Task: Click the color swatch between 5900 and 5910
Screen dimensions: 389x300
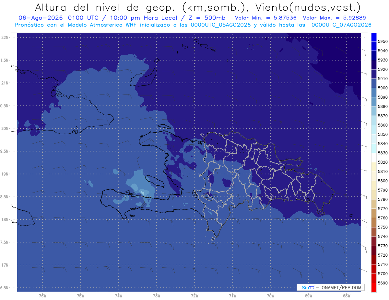Action: tap(374, 83)
